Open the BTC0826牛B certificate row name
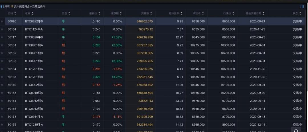 [x=34, y=37]
